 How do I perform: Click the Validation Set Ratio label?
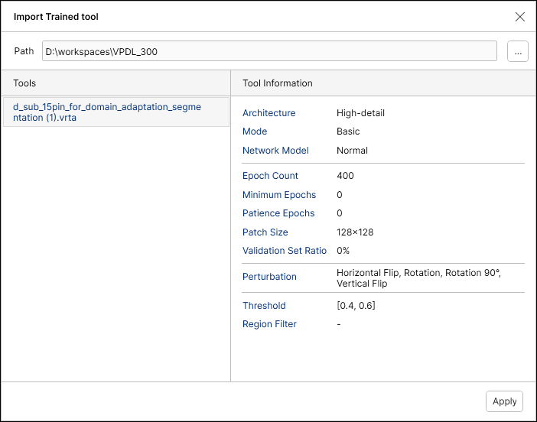coord(285,251)
